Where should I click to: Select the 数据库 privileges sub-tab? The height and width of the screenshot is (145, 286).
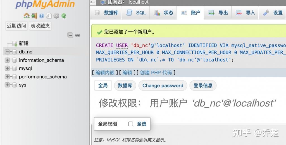coord(125,85)
